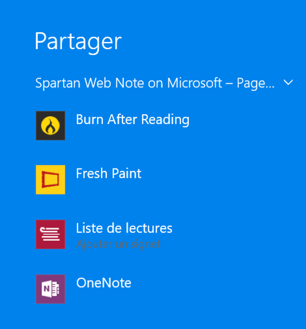Click the purple OneNote icon
The height and width of the screenshot is (329, 306).
pyautogui.click(x=50, y=289)
